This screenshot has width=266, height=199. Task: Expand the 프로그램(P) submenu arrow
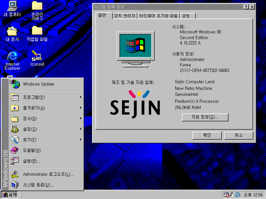pos(81,97)
